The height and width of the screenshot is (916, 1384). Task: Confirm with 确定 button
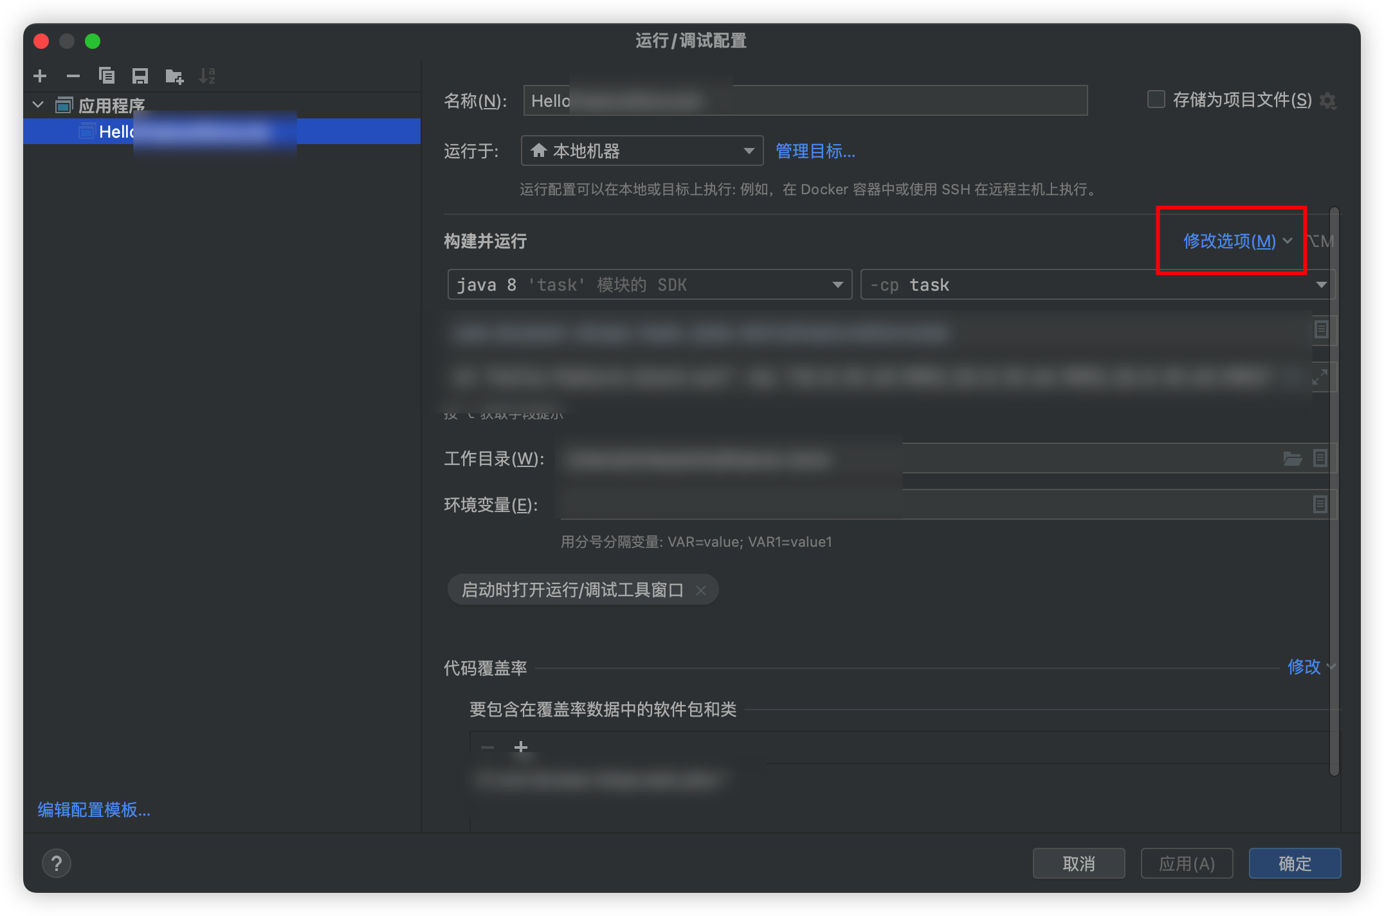coord(1295,863)
